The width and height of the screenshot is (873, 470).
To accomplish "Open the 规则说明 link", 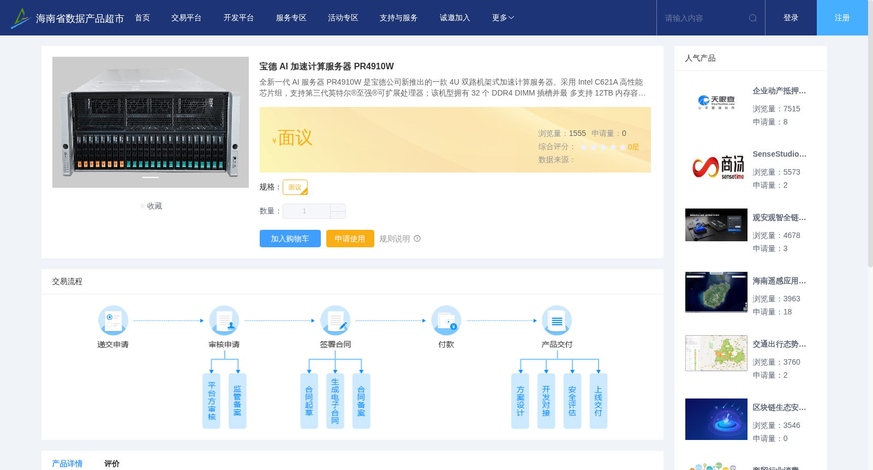I will [394, 239].
